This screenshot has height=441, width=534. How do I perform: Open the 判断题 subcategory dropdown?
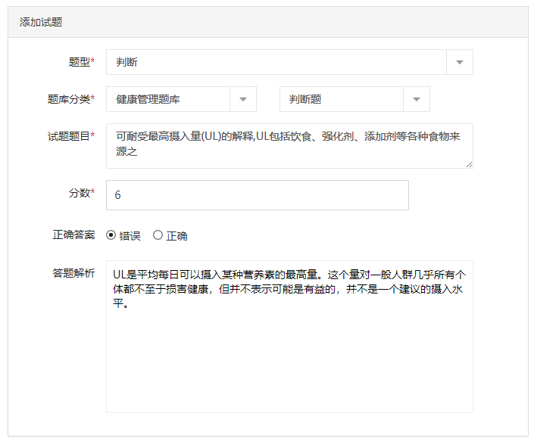(x=354, y=99)
